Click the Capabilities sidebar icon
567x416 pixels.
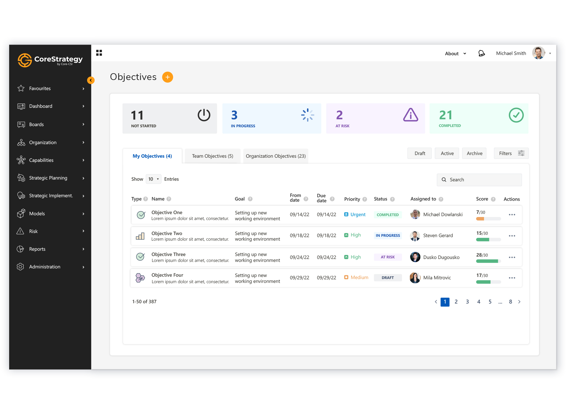click(20, 160)
